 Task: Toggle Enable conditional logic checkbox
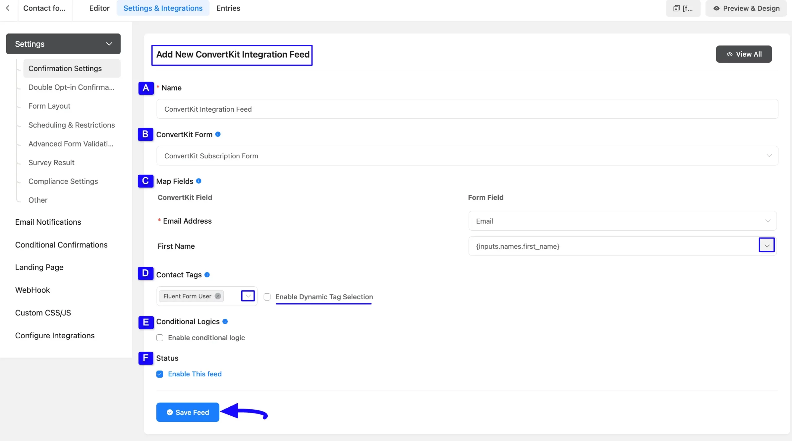[160, 338]
